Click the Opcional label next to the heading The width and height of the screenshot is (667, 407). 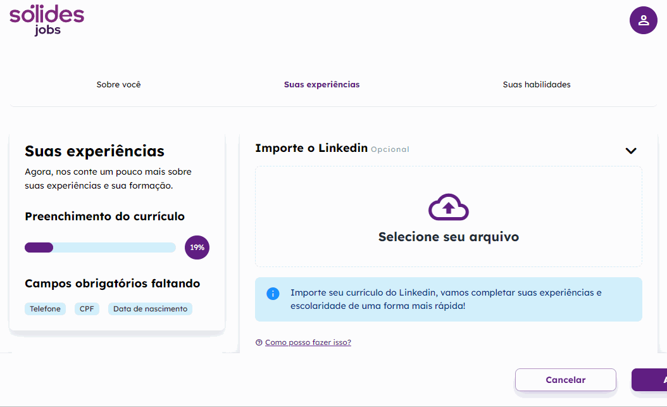coord(390,149)
